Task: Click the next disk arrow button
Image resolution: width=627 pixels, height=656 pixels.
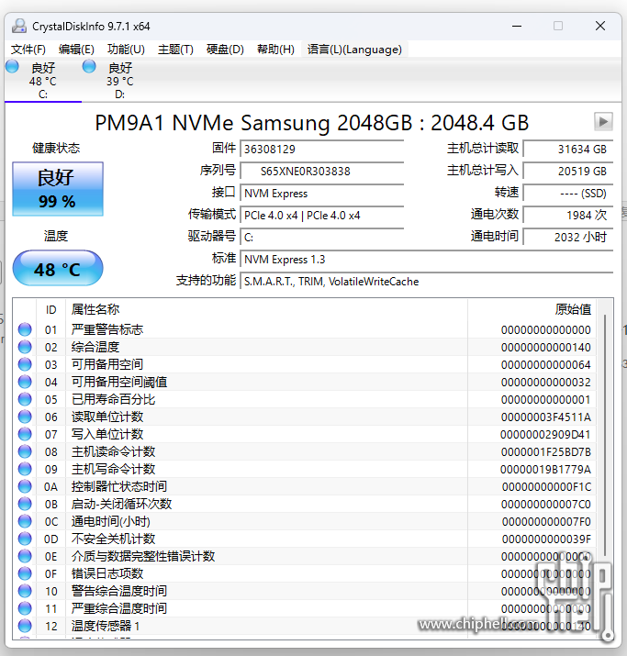Action: tap(603, 121)
